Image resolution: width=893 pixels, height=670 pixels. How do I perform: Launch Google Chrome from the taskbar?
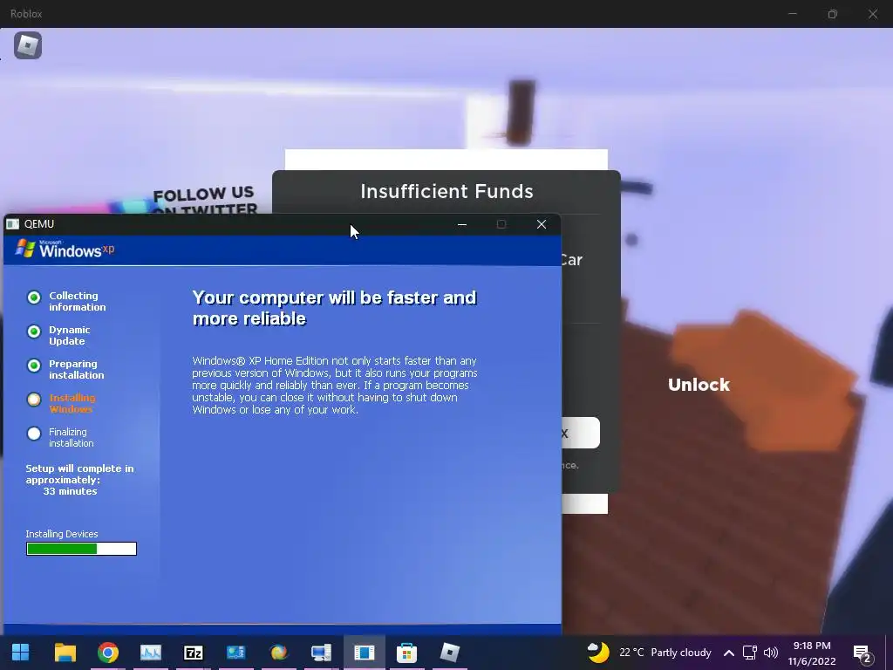tap(107, 653)
